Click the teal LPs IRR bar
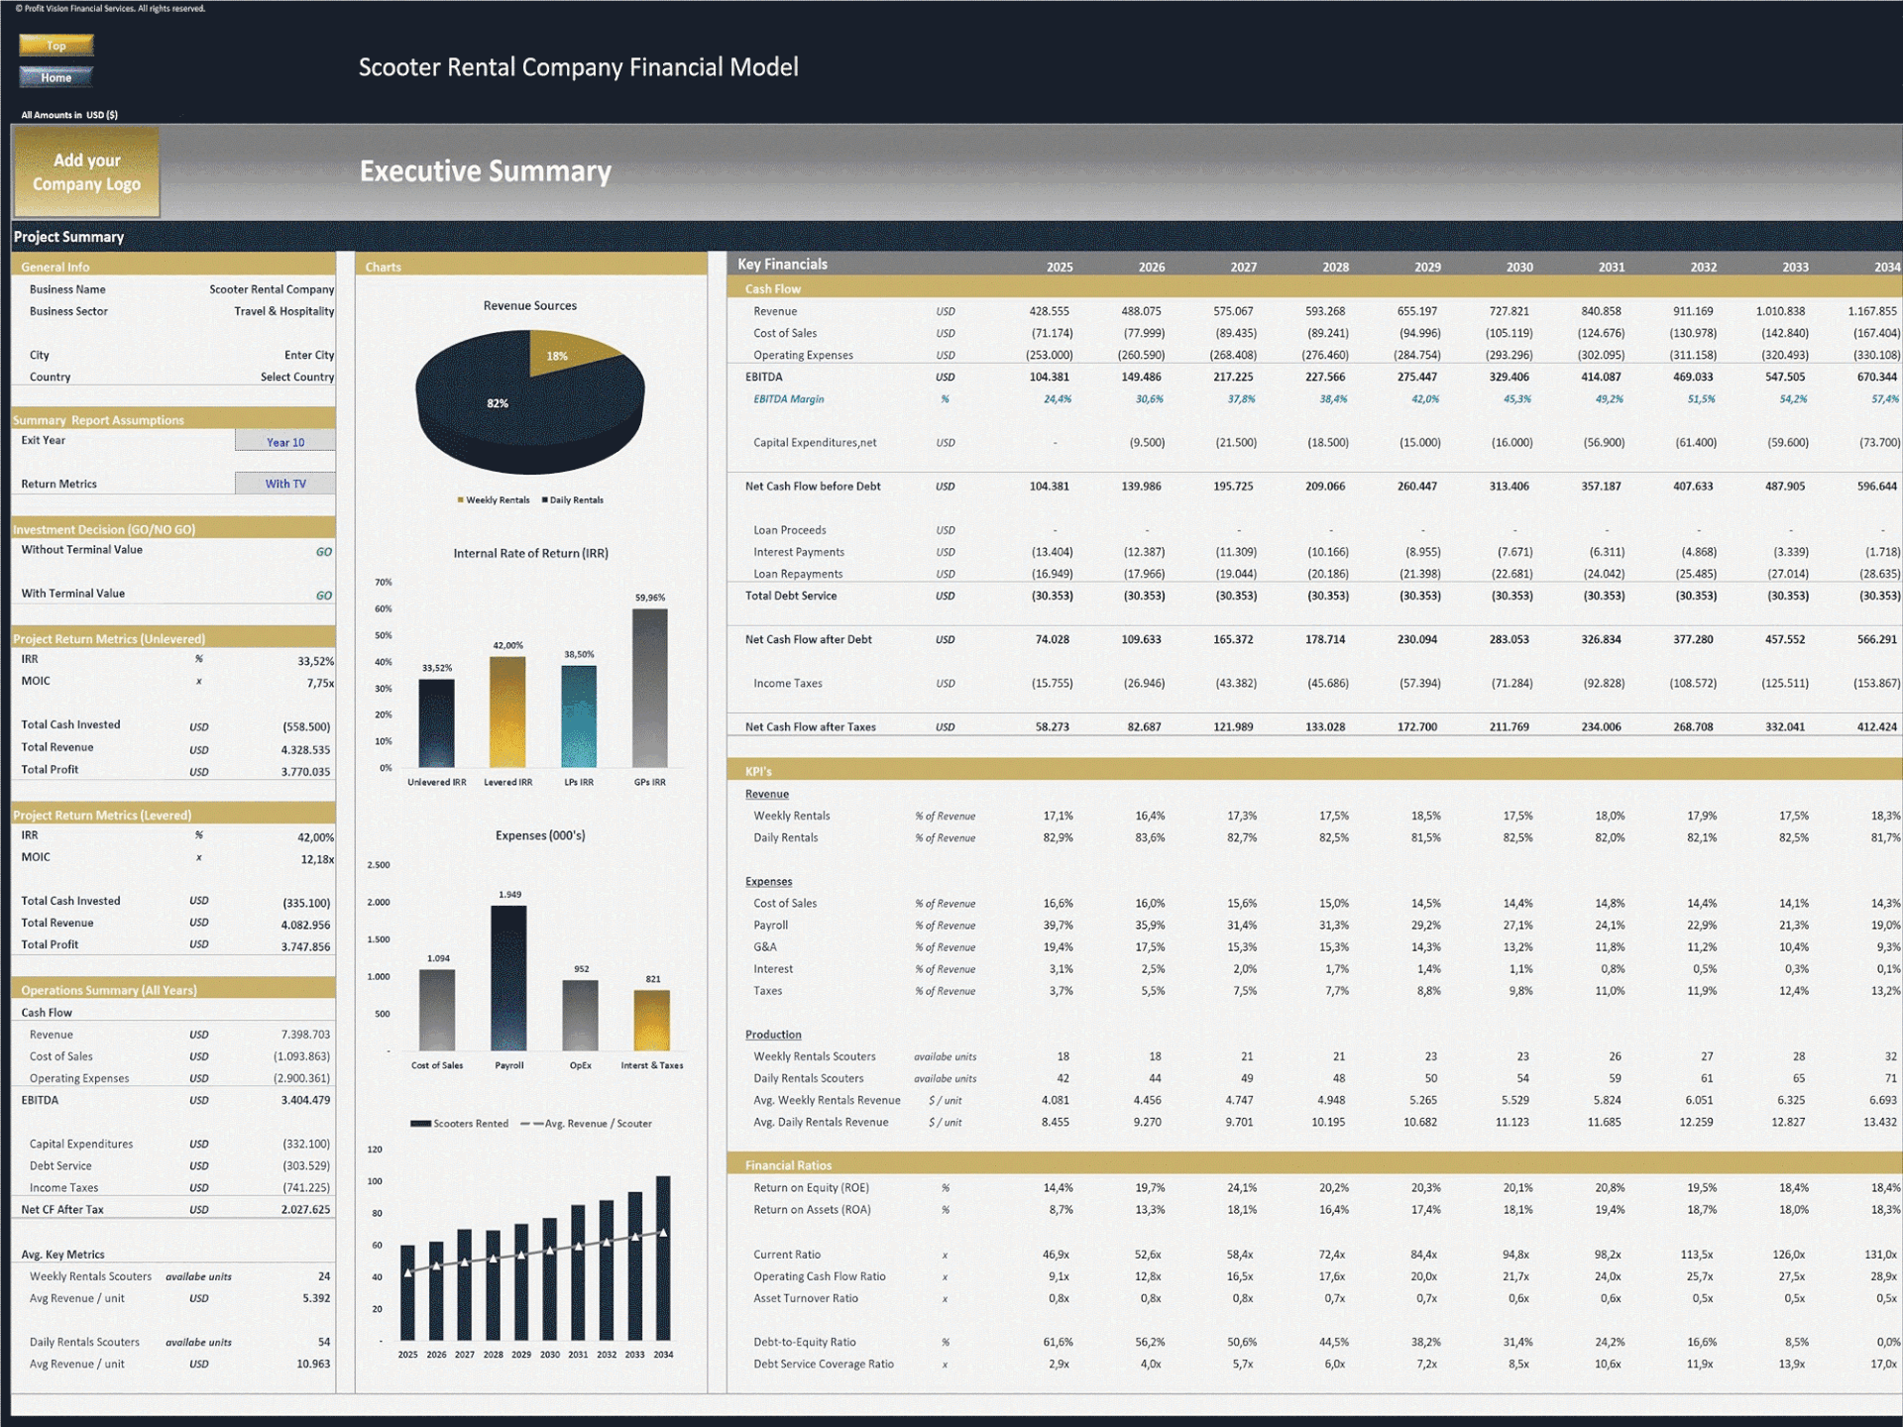Screen dimensions: 1903x1427 tap(579, 716)
